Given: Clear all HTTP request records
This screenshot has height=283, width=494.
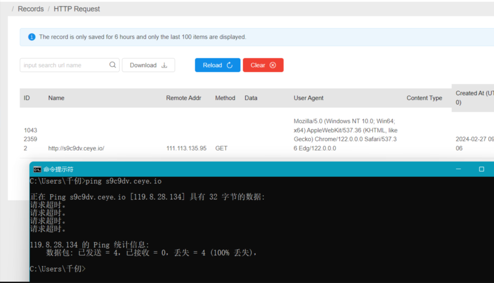Looking at the screenshot, I should [263, 65].
